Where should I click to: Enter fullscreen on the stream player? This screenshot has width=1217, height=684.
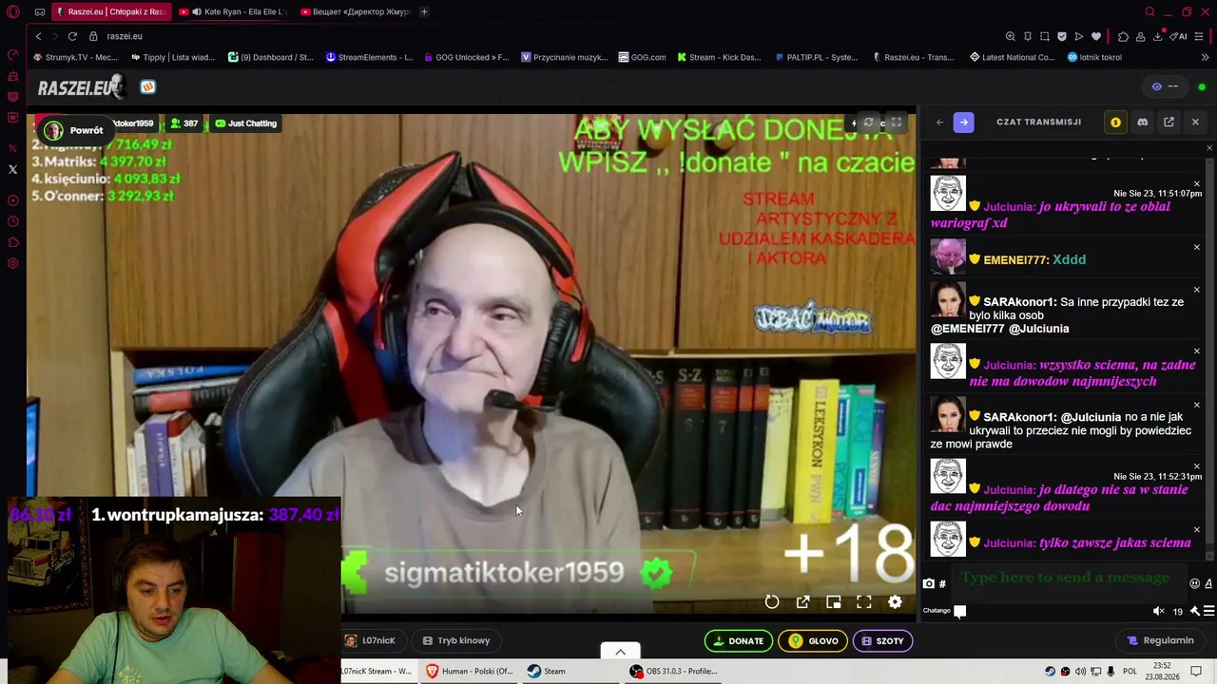point(864,602)
